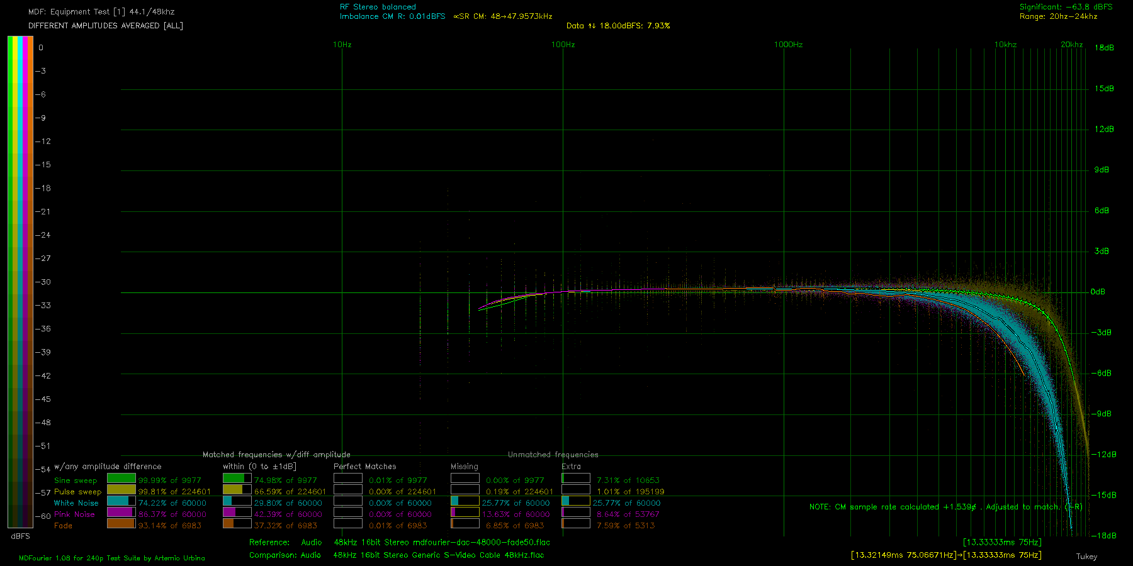
Task: Click 'Data 18.00dBFS: 7.93%' readout
Action: 618,26
